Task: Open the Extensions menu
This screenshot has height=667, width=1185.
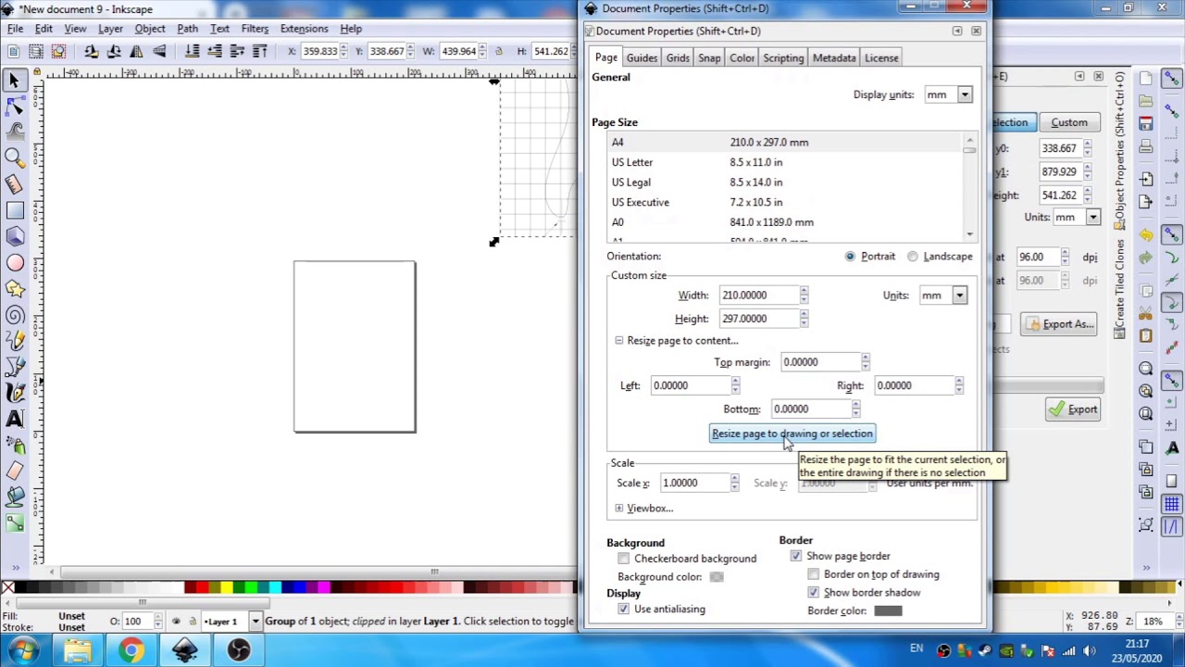Action: 304,29
